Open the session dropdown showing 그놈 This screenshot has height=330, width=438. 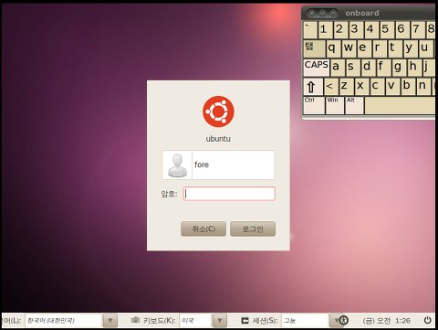(x=311, y=320)
